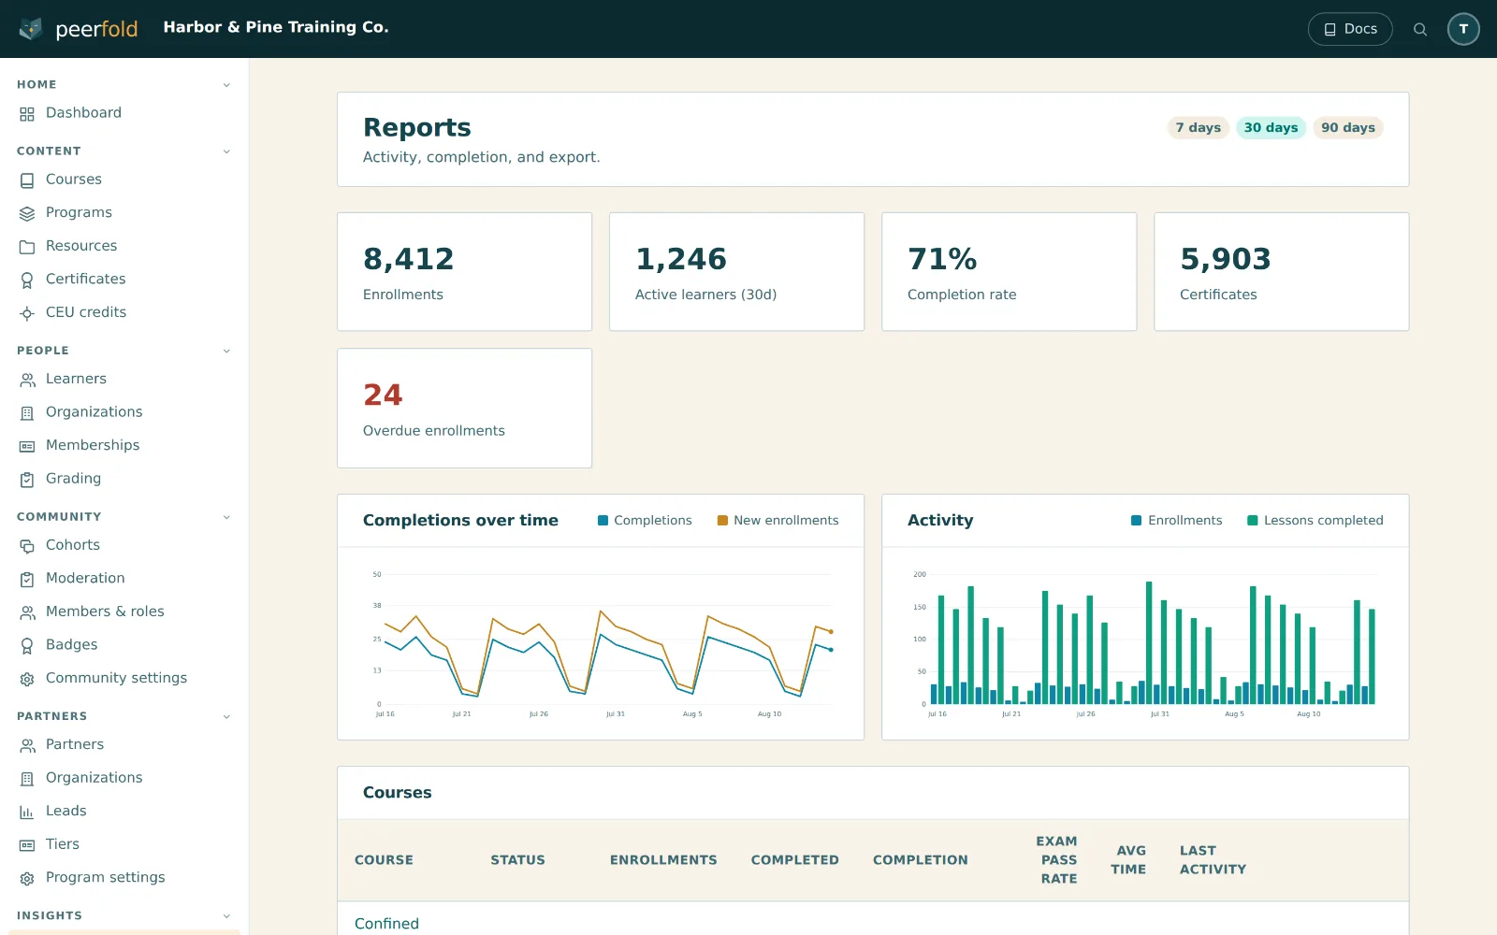
Task: Open the user avatar T menu
Action: tap(1463, 29)
